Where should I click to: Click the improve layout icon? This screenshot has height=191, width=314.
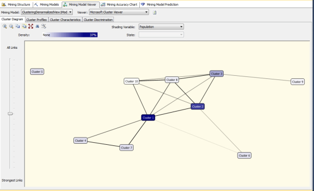pos(44,26)
